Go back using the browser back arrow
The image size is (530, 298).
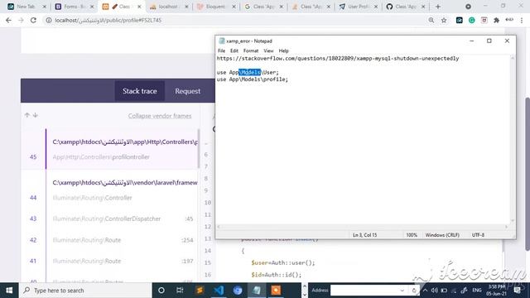pyautogui.click(x=8, y=20)
